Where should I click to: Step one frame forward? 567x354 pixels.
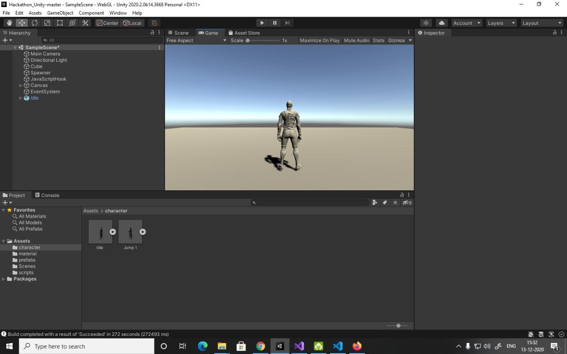pos(287,23)
